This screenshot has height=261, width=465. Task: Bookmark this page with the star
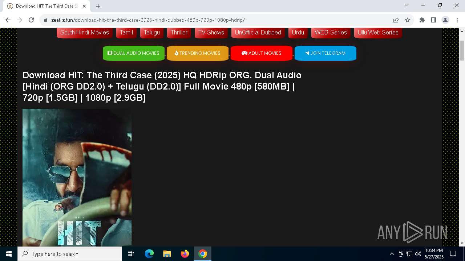(408, 20)
